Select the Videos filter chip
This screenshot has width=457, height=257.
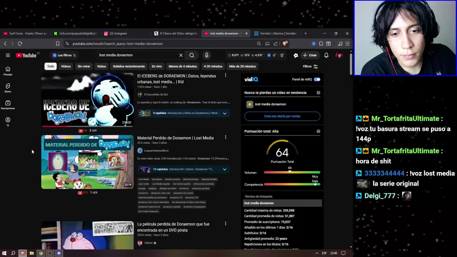coord(66,66)
